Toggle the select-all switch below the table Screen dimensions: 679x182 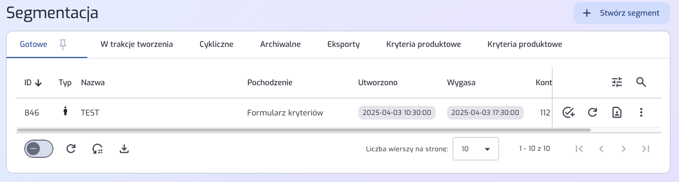[39, 149]
